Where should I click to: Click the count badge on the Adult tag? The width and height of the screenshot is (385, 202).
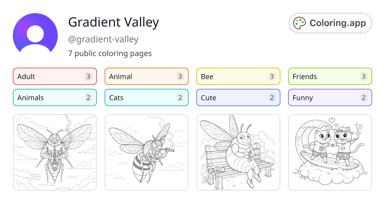click(x=89, y=76)
